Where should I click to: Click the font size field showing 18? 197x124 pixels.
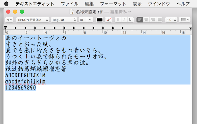point(83,20)
